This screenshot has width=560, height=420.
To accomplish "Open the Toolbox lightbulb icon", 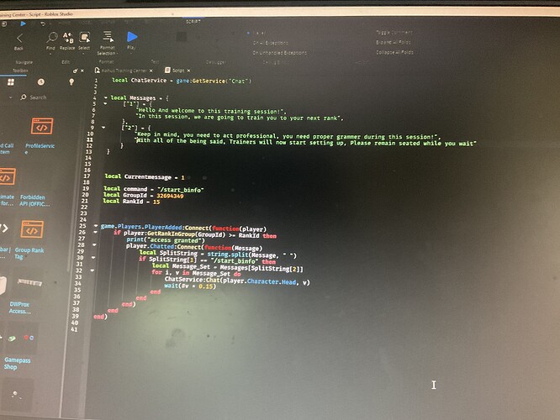I will pos(71,82).
